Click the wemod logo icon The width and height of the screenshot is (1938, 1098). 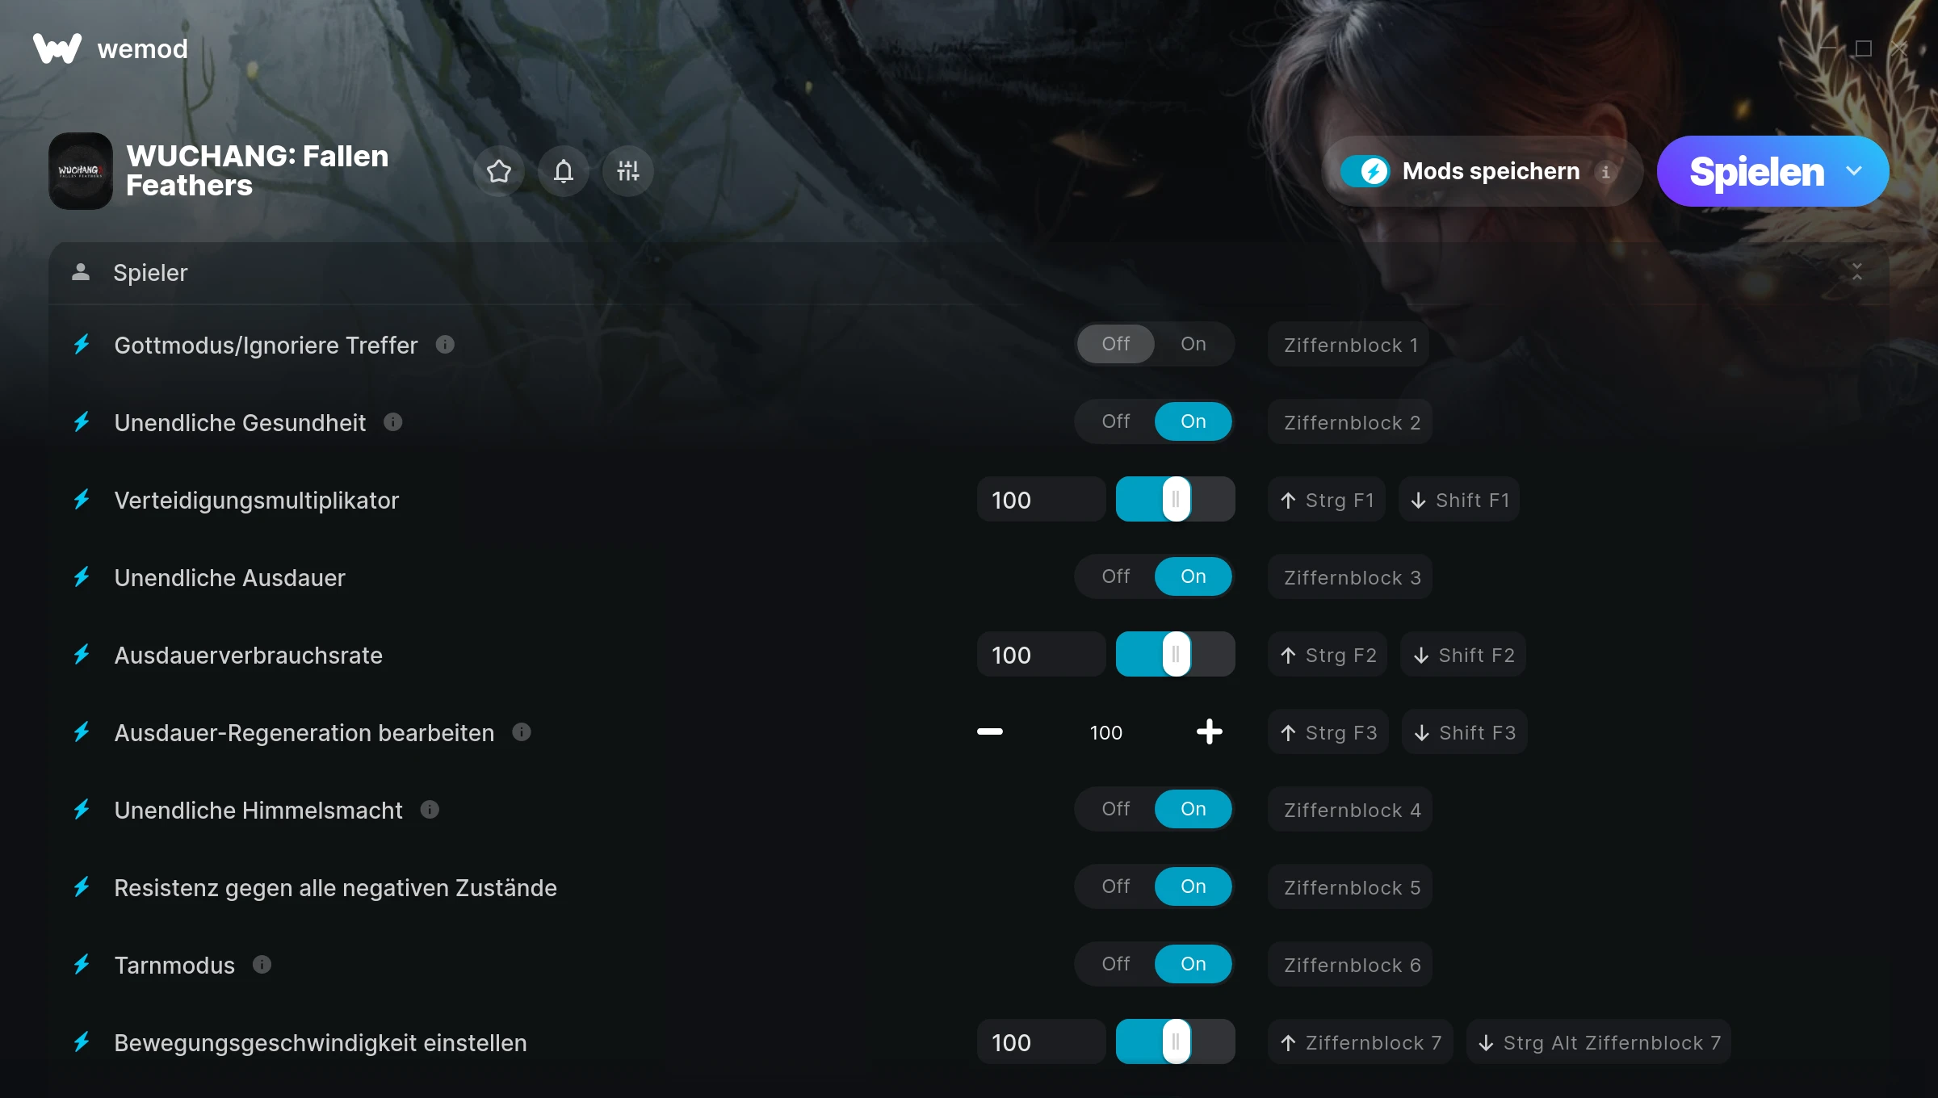(57, 48)
